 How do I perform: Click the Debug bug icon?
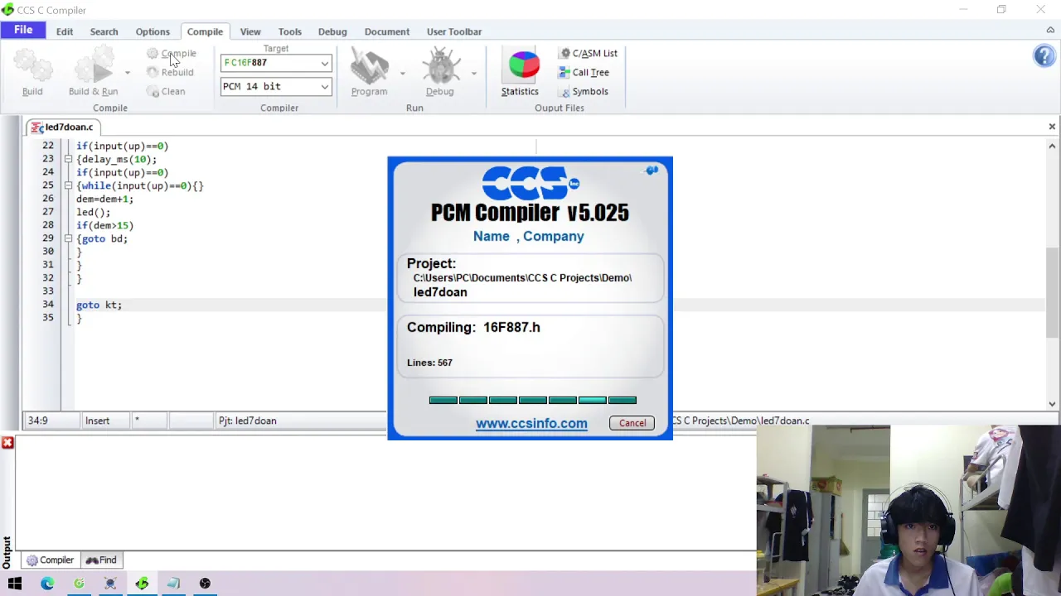point(440,66)
